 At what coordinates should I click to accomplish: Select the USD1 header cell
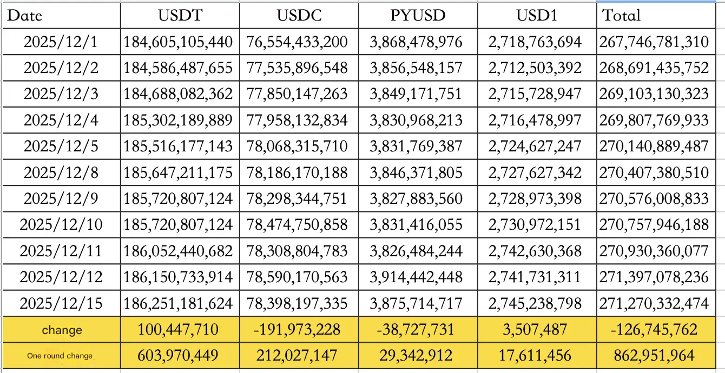point(536,16)
